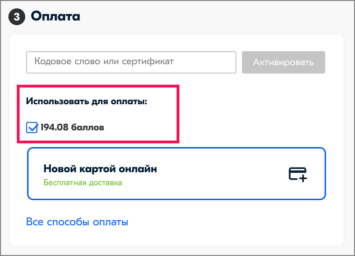Click the credit card pictogram in payment tile
355x256 pixels.
point(298,175)
